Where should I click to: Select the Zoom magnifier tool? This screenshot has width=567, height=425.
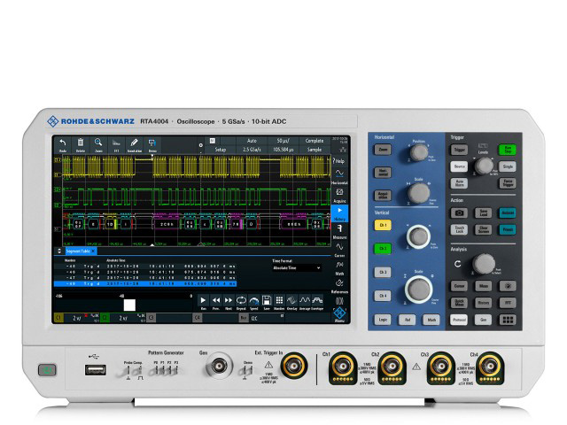coord(98,143)
